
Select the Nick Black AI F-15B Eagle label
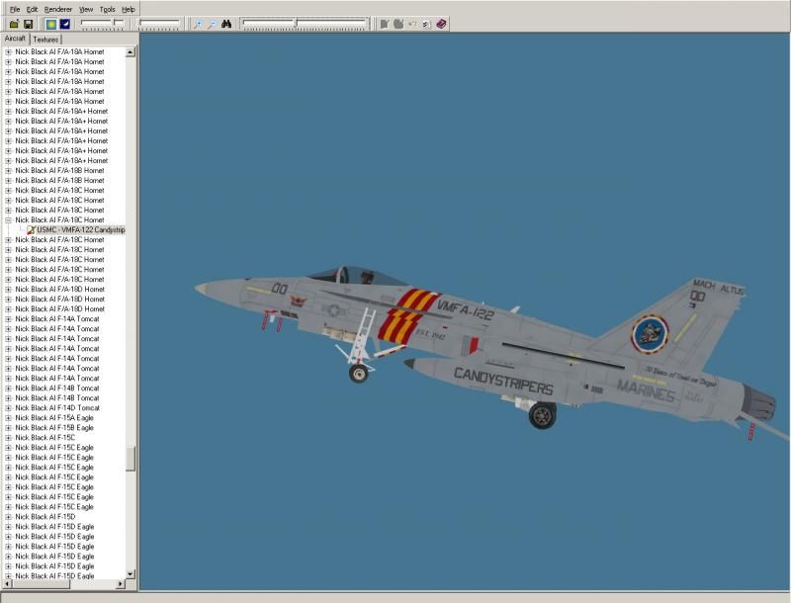(x=54, y=428)
